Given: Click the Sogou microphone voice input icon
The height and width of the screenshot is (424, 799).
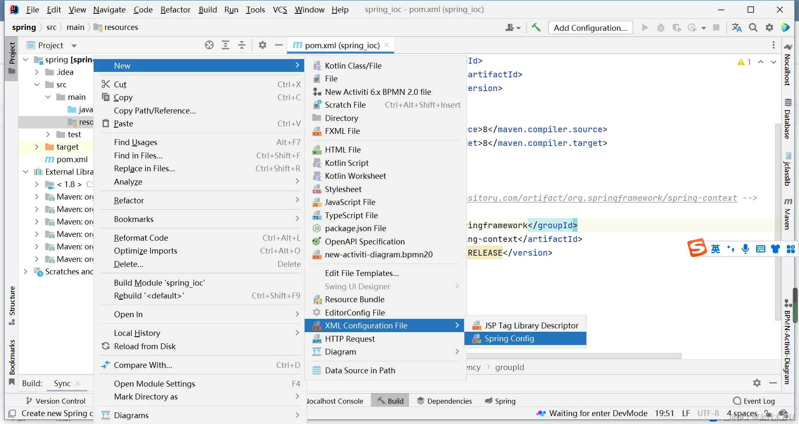Looking at the screenshot, I should coord(745,249).
